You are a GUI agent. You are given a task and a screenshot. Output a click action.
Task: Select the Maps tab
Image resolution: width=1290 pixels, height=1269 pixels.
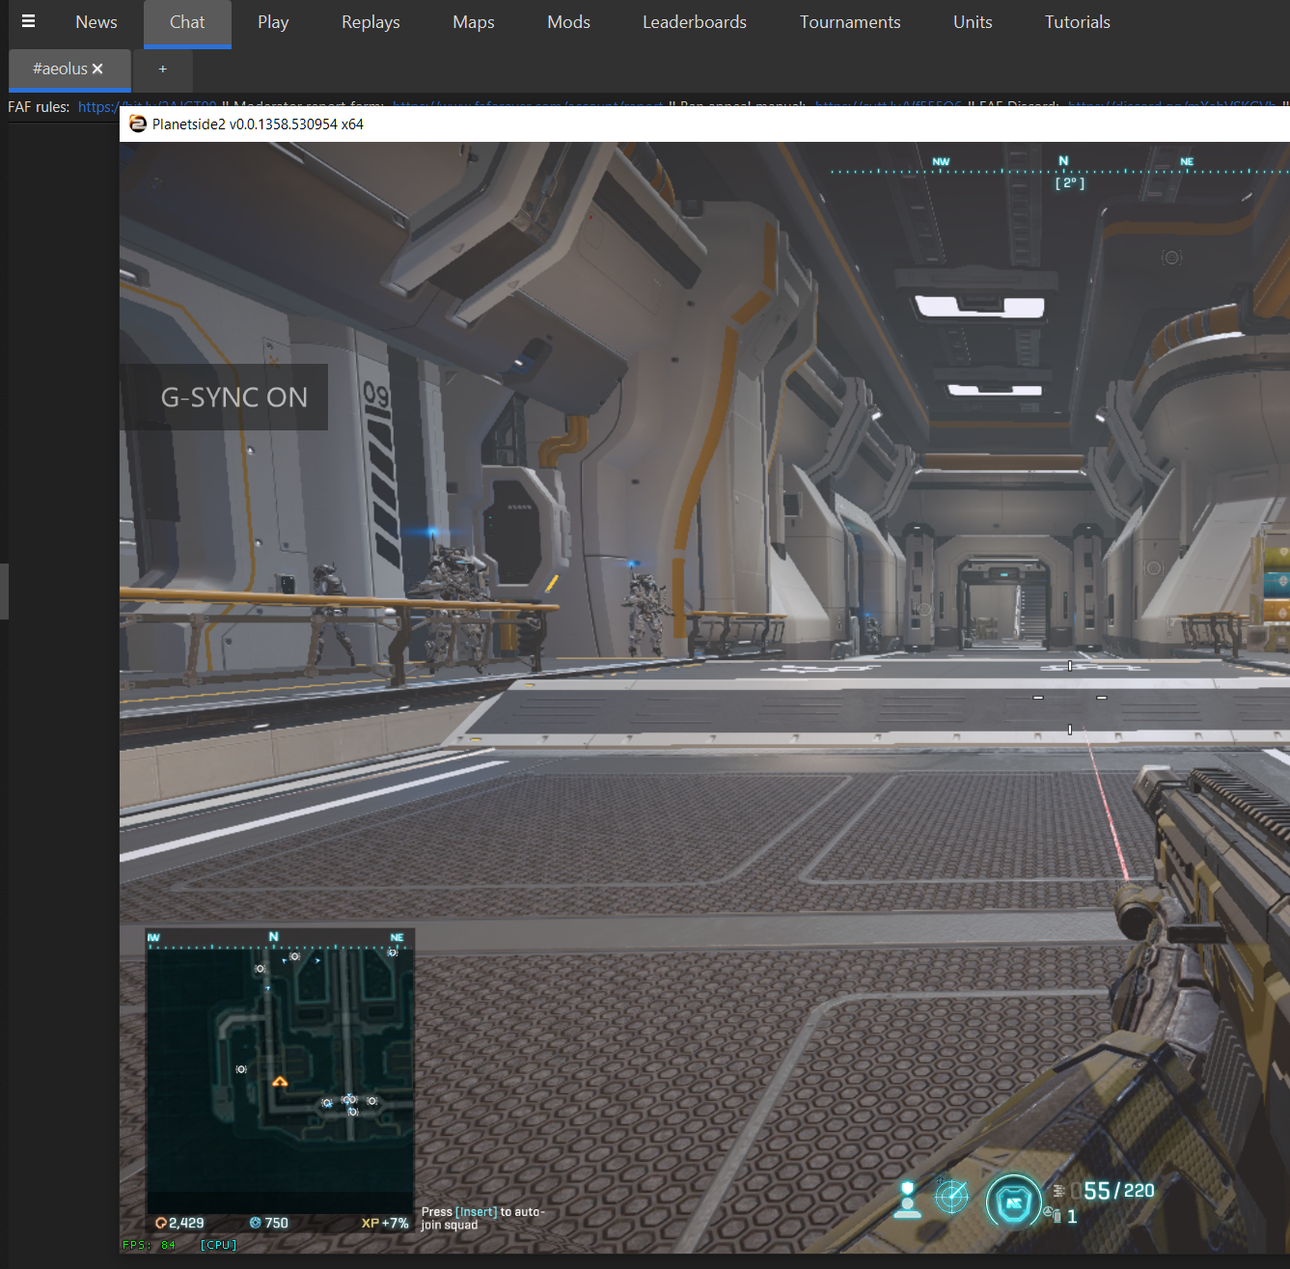tap(473, 22)
